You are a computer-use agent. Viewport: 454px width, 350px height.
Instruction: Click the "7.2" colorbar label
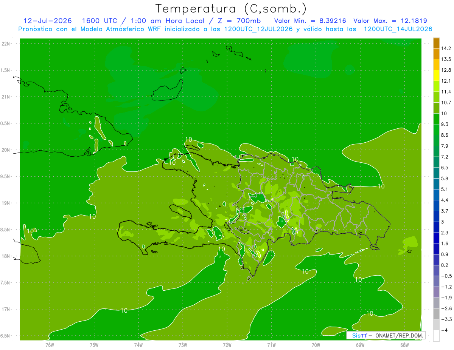[x=445, y=157]
